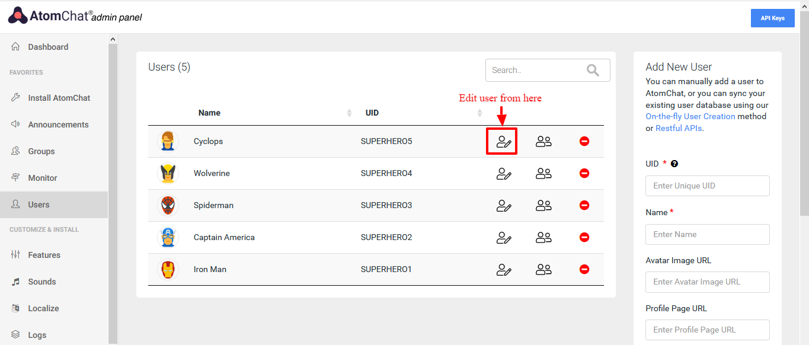Sort the table by Name column arrows
This screenshot has width=809, height=345.
coord(350,113)
